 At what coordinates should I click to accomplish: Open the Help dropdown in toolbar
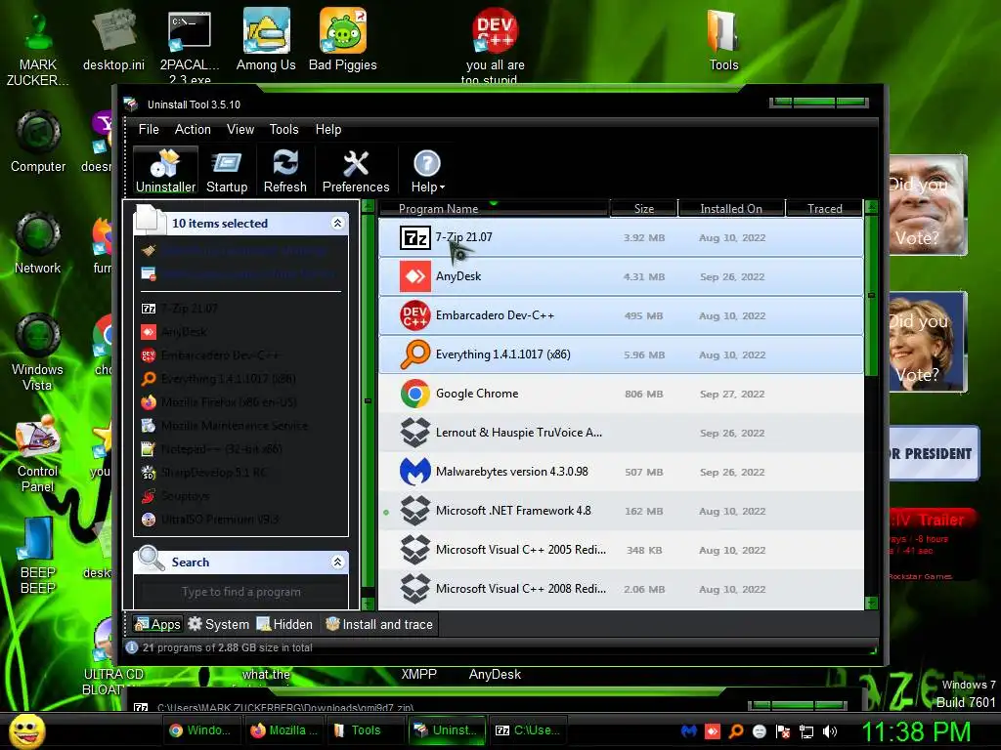coord(427,170)
